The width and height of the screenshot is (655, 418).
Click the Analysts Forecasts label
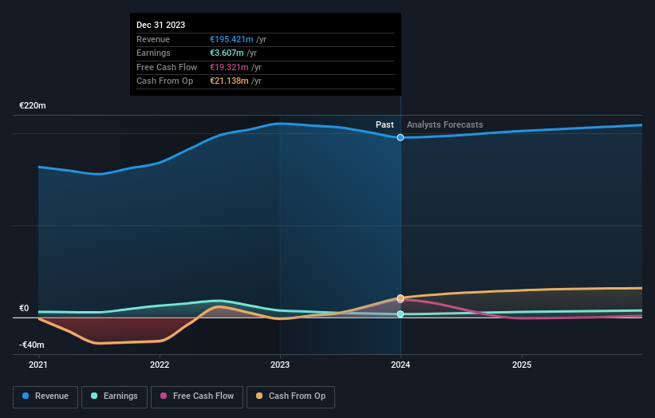coord(445,125)
